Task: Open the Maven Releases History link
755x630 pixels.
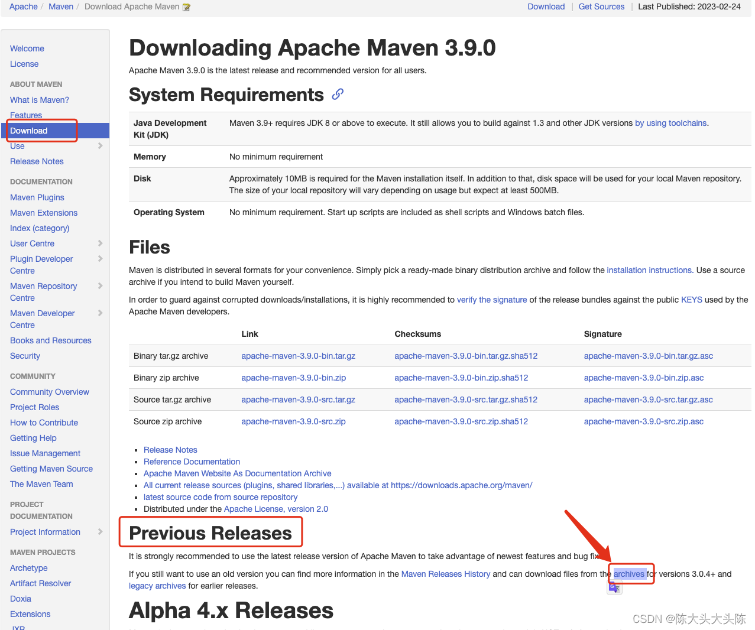Action: click(x=446, y=574)
